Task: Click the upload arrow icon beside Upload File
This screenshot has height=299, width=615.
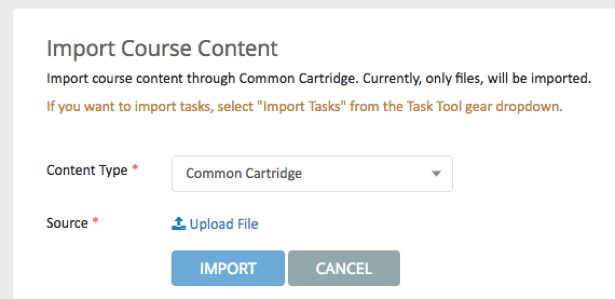Action: click(x=178, y=224)
